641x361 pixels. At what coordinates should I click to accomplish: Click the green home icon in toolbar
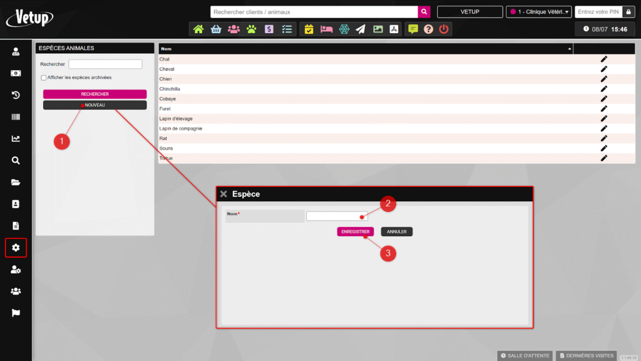198,29
